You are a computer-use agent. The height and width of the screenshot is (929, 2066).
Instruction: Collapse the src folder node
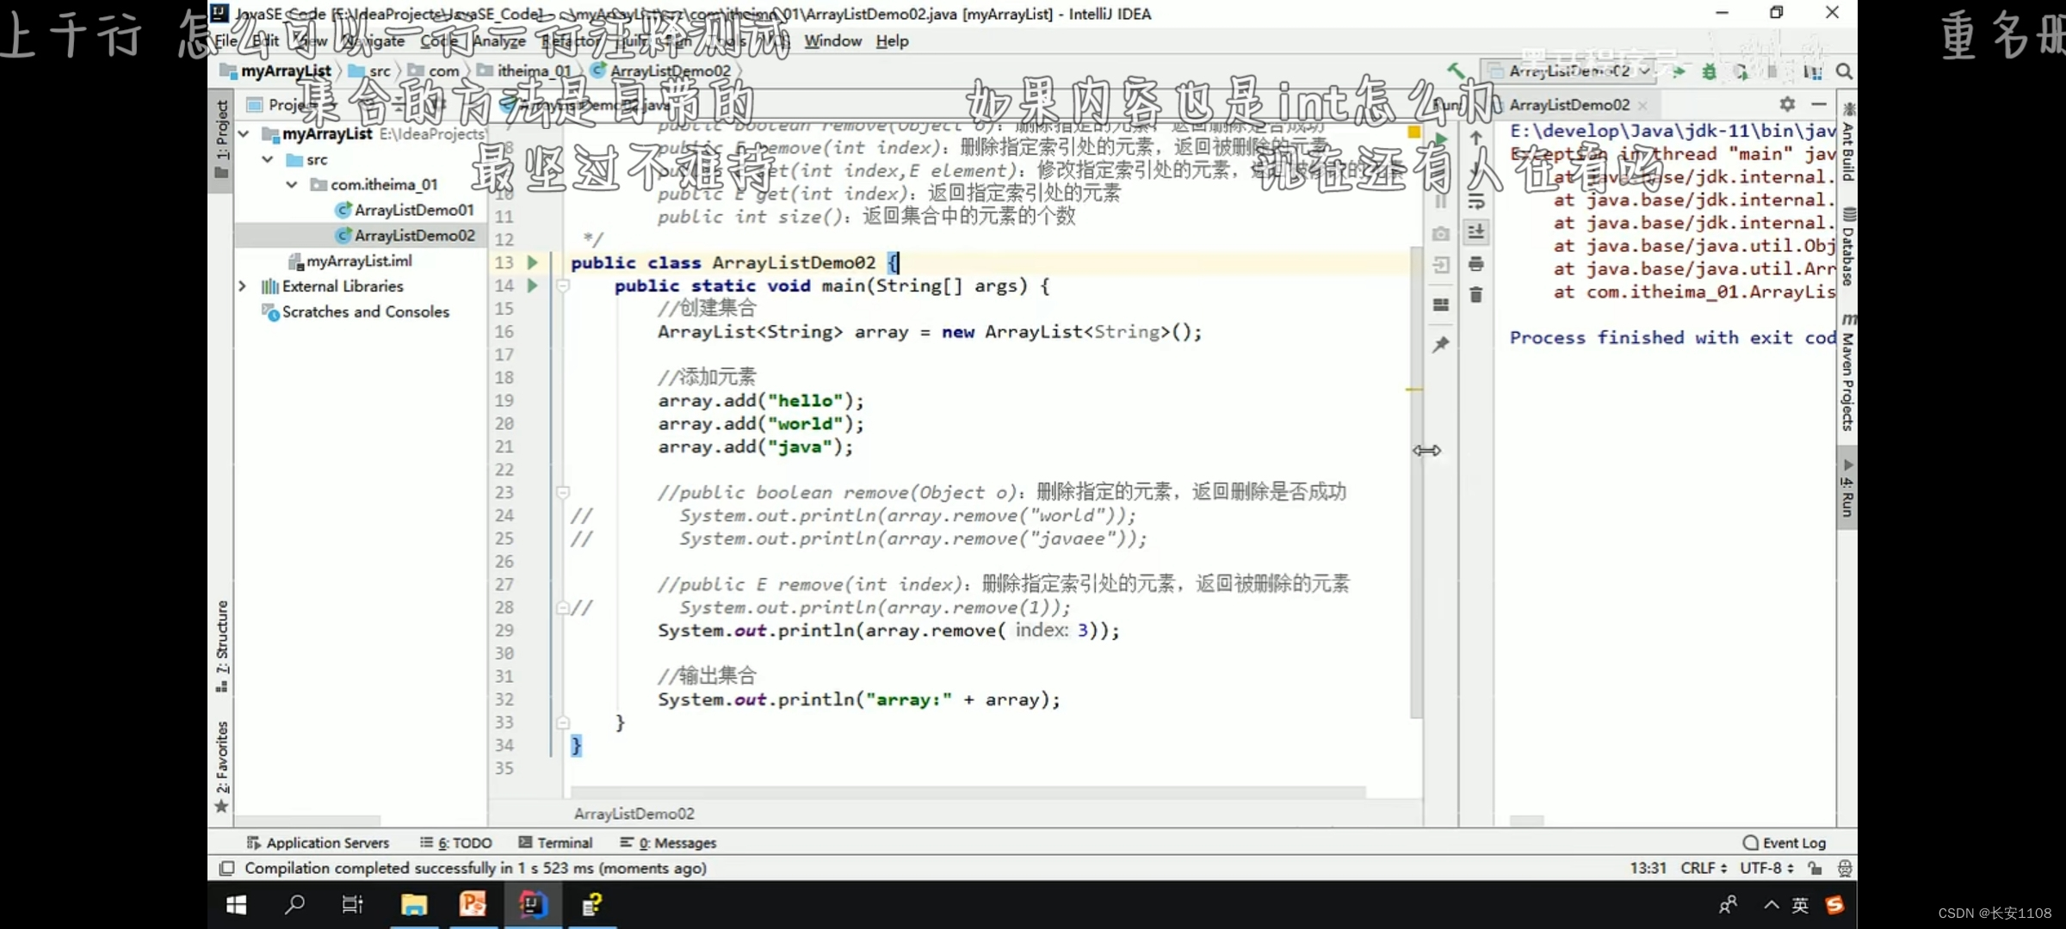(x=268, y=160)
